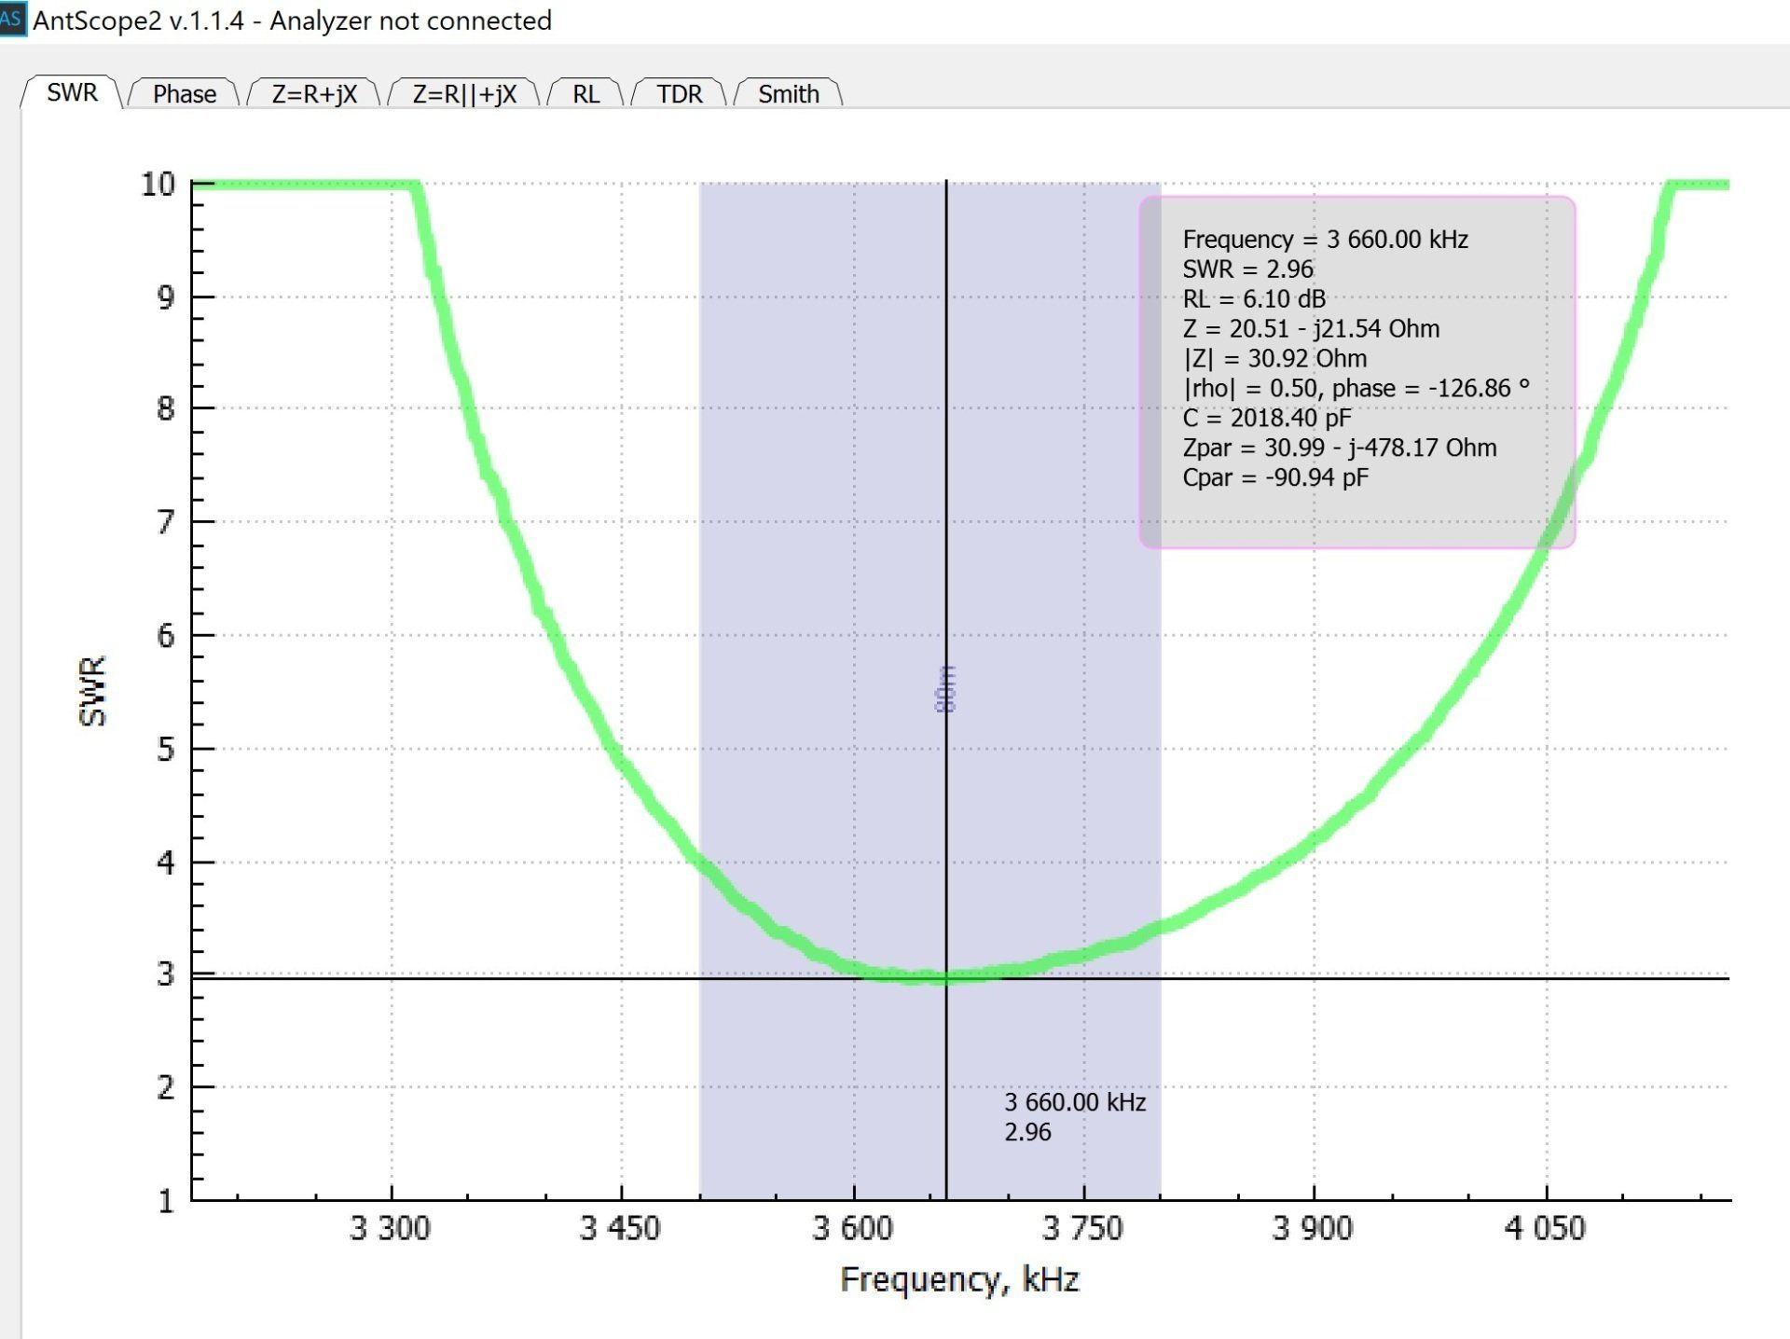1790x1339 pixels.
Task: Click the 3 660.00 kHz cursor readout text
Action: (x=1074, y=1102)
